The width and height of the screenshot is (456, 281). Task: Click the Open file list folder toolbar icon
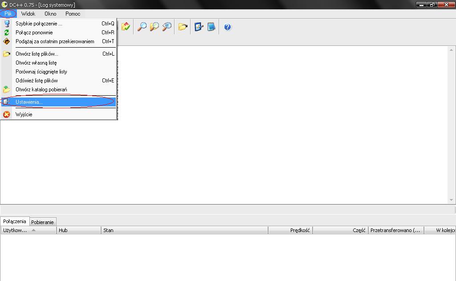click(183, 27)
